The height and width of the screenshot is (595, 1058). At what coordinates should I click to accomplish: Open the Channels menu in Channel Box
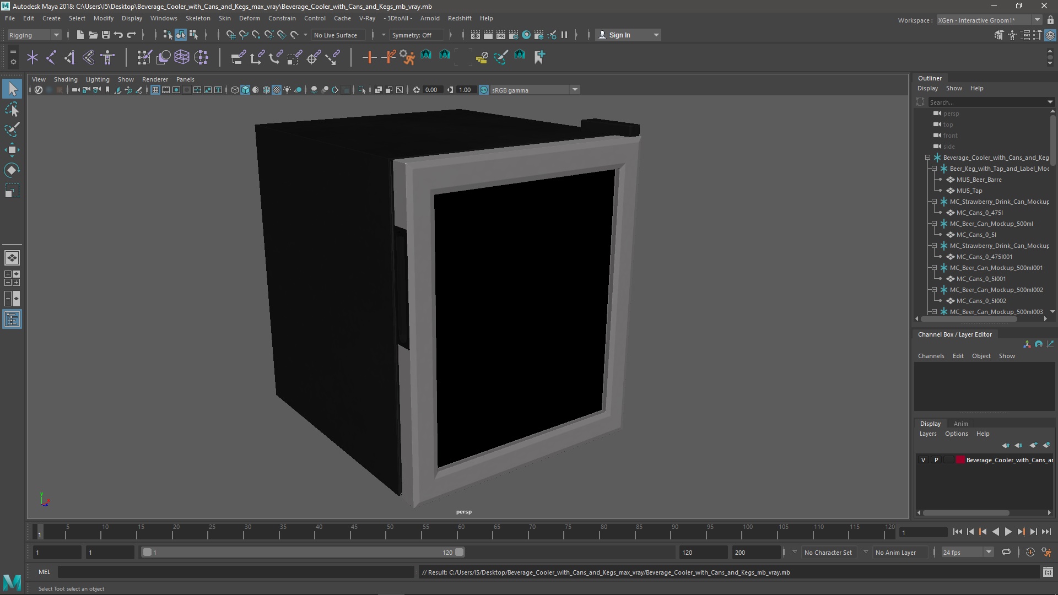(931, 356)
